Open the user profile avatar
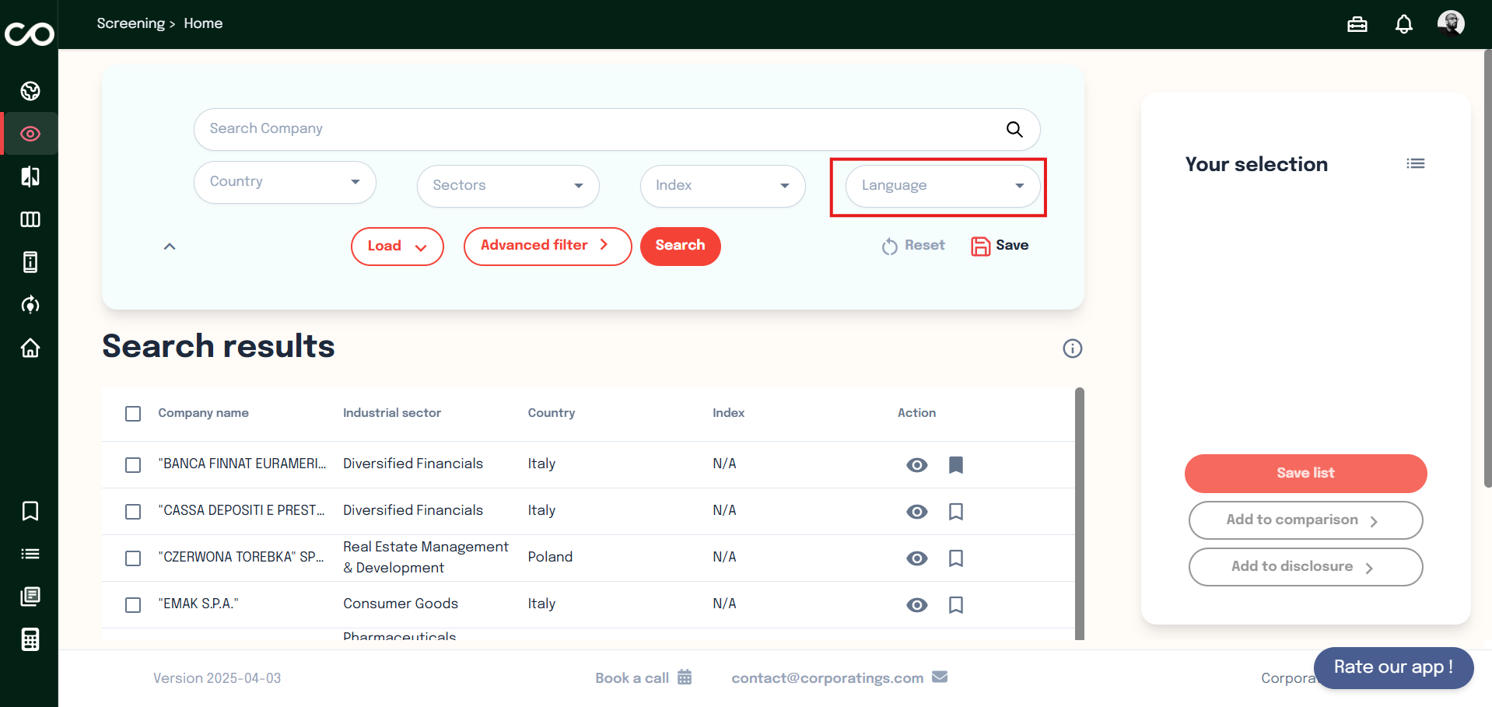This screenshot has height=707, width=1492. (1450, 23)
